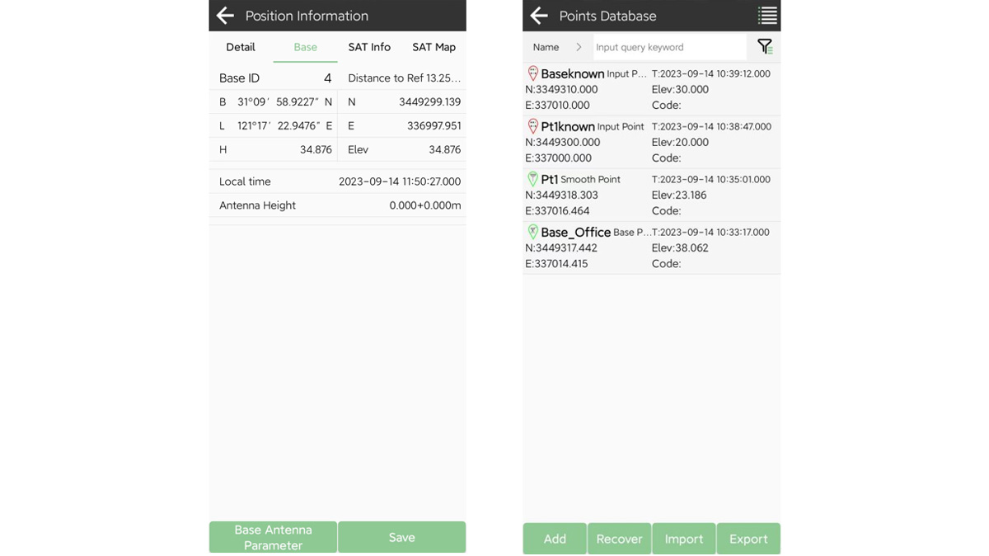
Task: Expand the Name query field selector
Action: 546,47
